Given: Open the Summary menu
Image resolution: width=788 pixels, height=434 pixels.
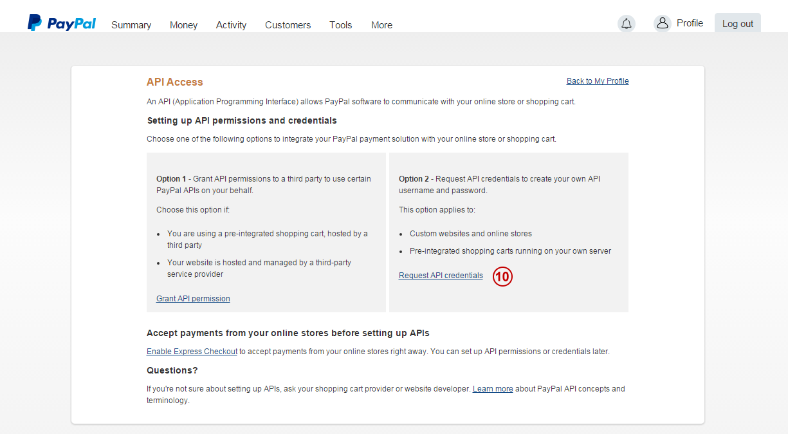Looking at the screenshot, I should coord(131,25).
